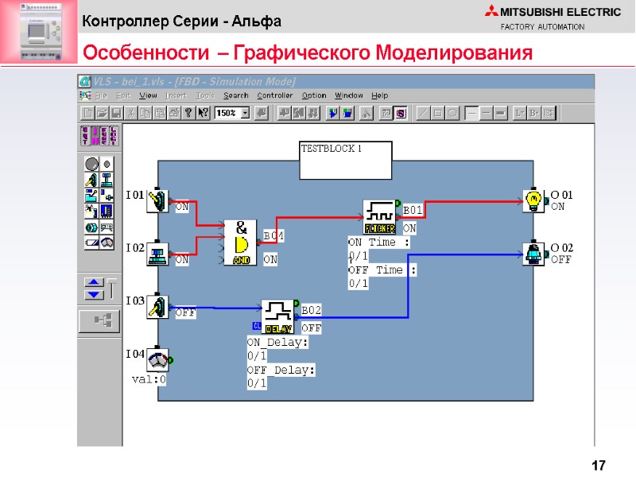This screenshot has height=477, width=636.
Task: Select the IN palette tab
Action: [95, 135]
